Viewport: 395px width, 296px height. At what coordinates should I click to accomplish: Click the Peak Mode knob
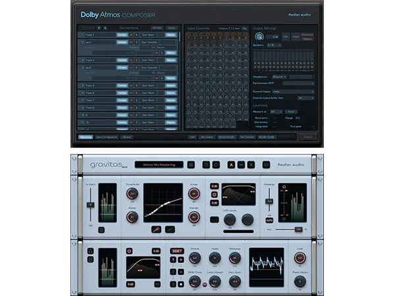click(300, 282)
